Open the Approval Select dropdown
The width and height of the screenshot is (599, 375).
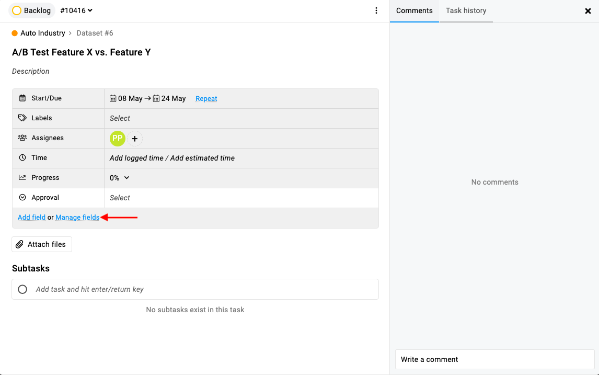(120, 198)
